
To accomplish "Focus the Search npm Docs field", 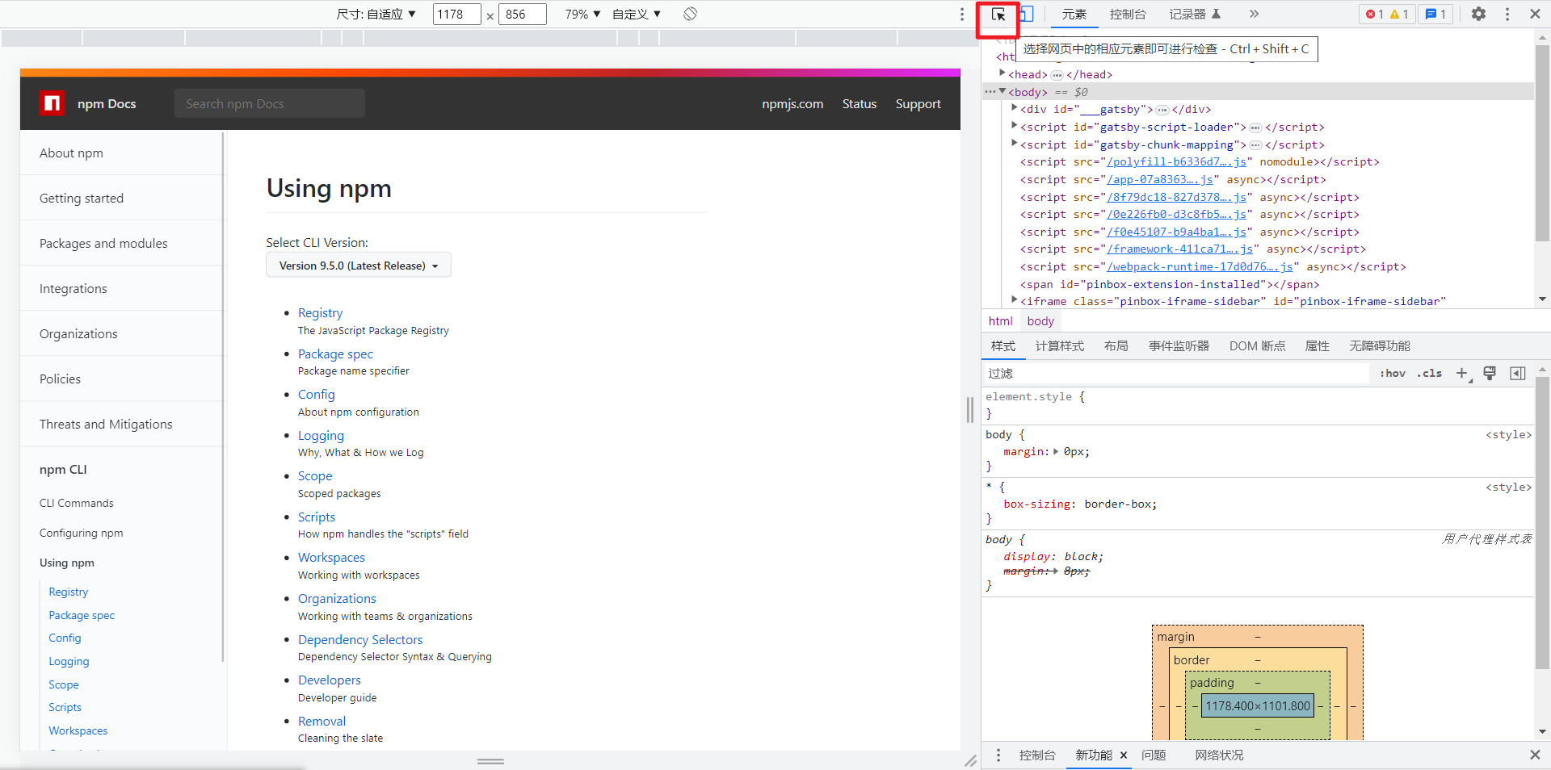I will 270,103.
